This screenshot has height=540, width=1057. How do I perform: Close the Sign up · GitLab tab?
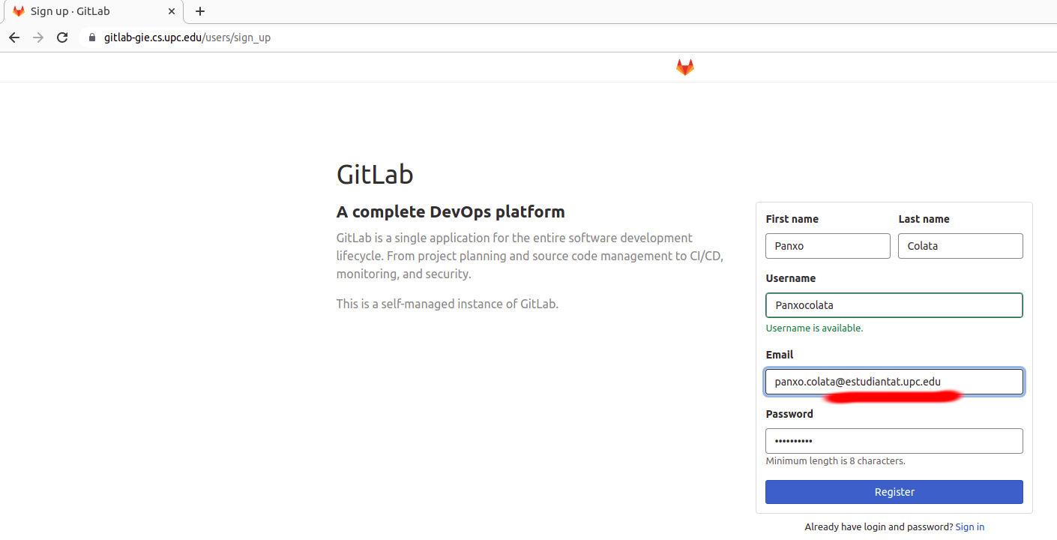coord(172,11)
